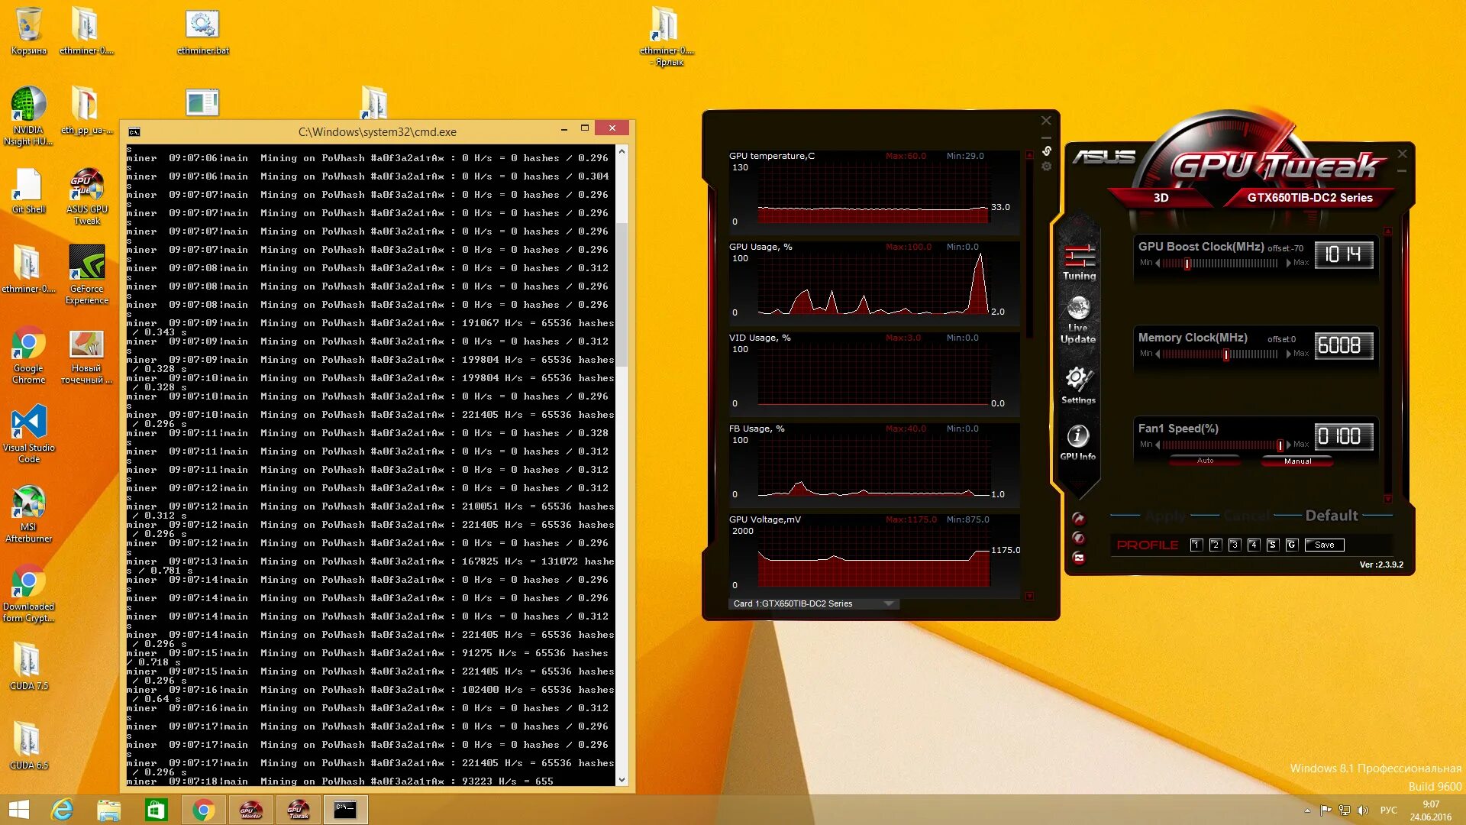This screenshot has width=1466, height=825.
Task: Expand the Card 1:GTX650TIB-DC2 Series dropdown
Action: click(x=889, y=603)
